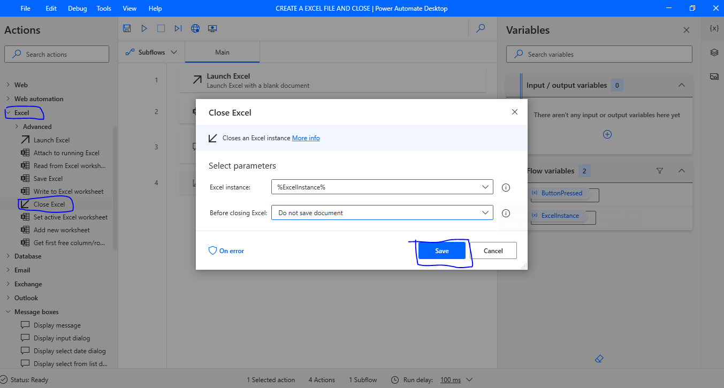Image resolution: width=724 pixels, height=388 pixels.
Task: Open the Excel instance dropdown
Action: click(485, 187)
